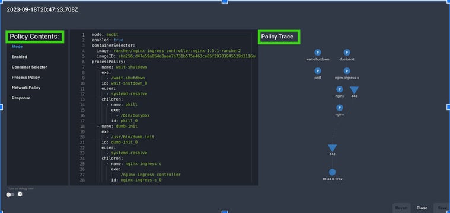Go to the Network Policy section
450x213 pixels.
(26, 88)
